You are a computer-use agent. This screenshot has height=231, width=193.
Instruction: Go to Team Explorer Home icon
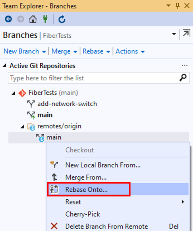(x=33, y=19)
